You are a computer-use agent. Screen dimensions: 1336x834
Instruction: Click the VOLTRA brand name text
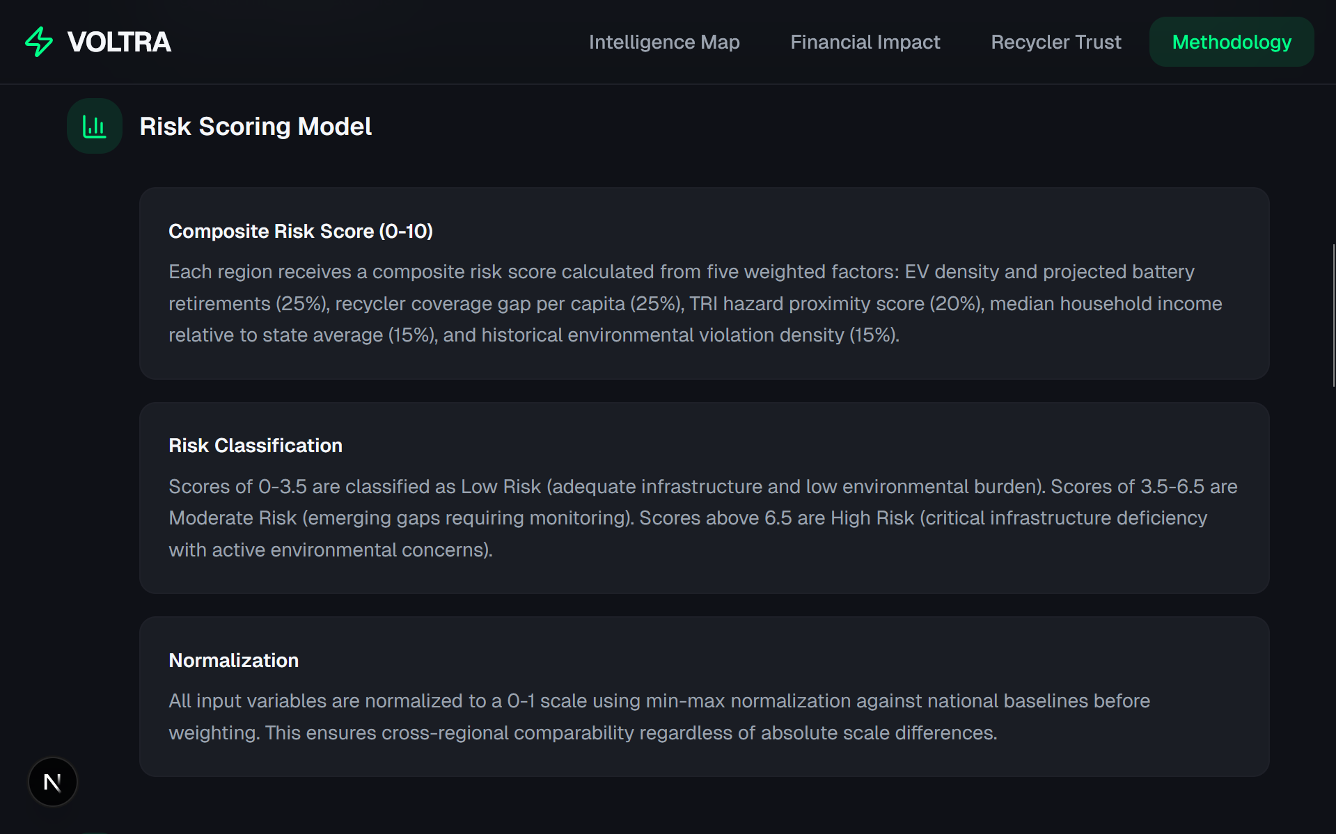[x=119, y=42]
